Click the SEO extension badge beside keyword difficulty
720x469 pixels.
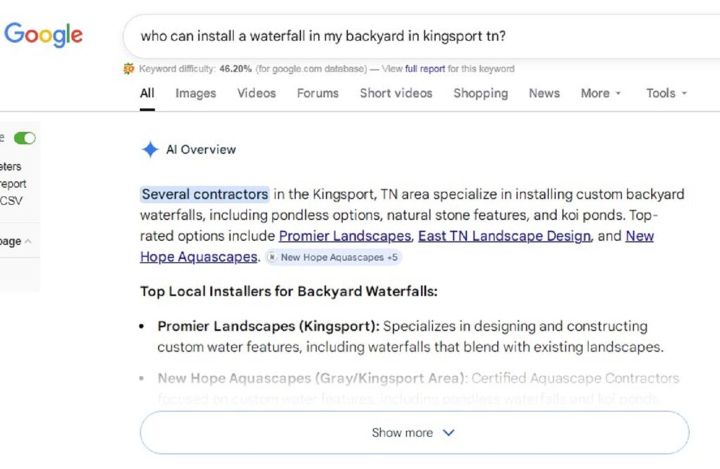[x=129, y=69]
